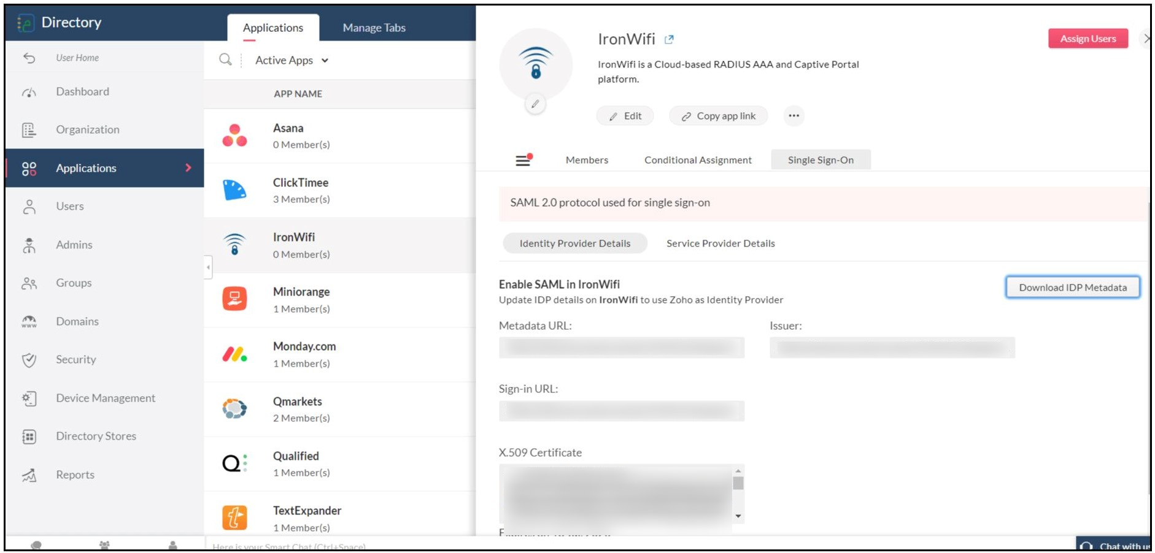
Task: Click the Directory logo icon
Action: click(x=26, y=23)
